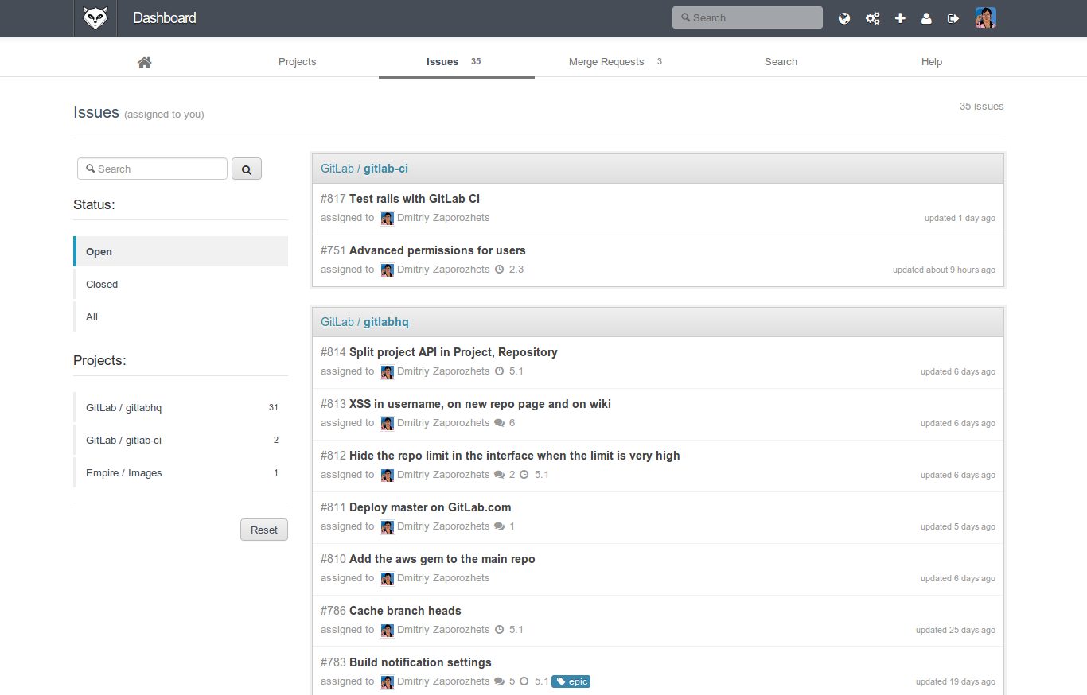
Task: Click the comments icon on #783
Action: click(x=500, y=681)
